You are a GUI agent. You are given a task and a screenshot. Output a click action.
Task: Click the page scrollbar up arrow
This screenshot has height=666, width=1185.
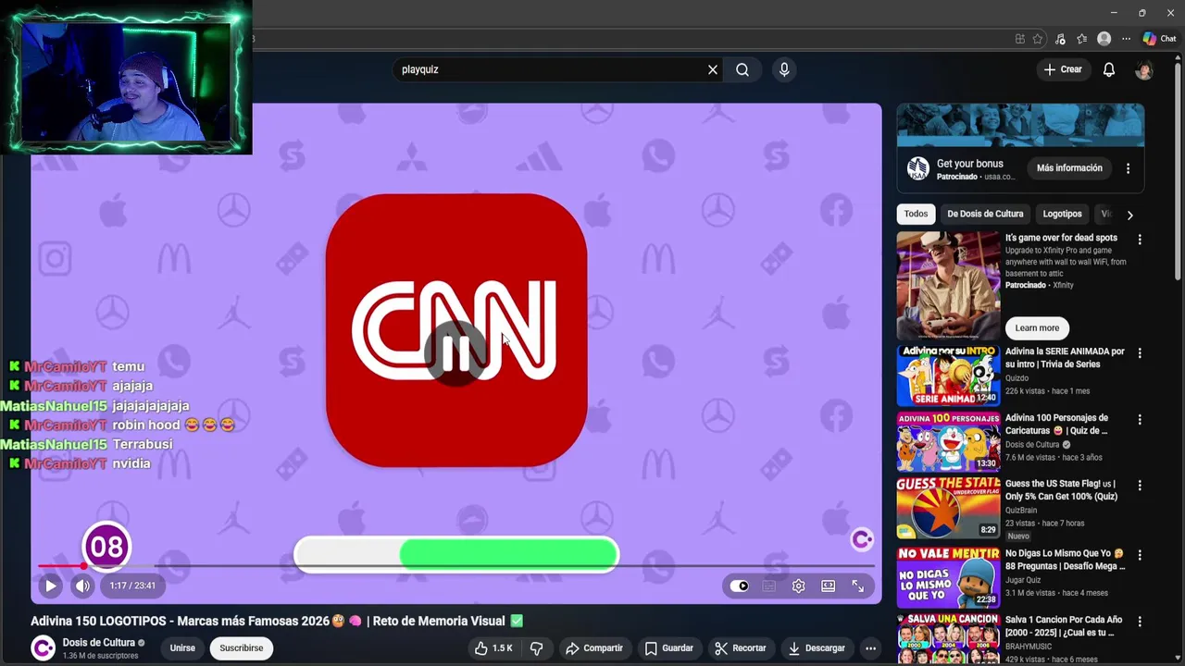(x=1178, y=57)
